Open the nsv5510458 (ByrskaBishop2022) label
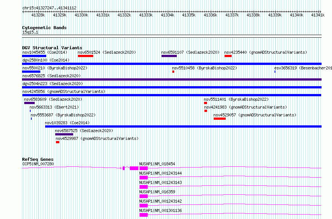 click(204, 68)
